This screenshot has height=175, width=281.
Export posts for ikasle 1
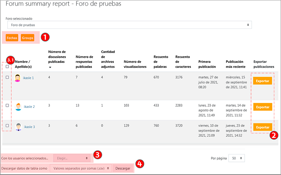(x=262, y=81)
